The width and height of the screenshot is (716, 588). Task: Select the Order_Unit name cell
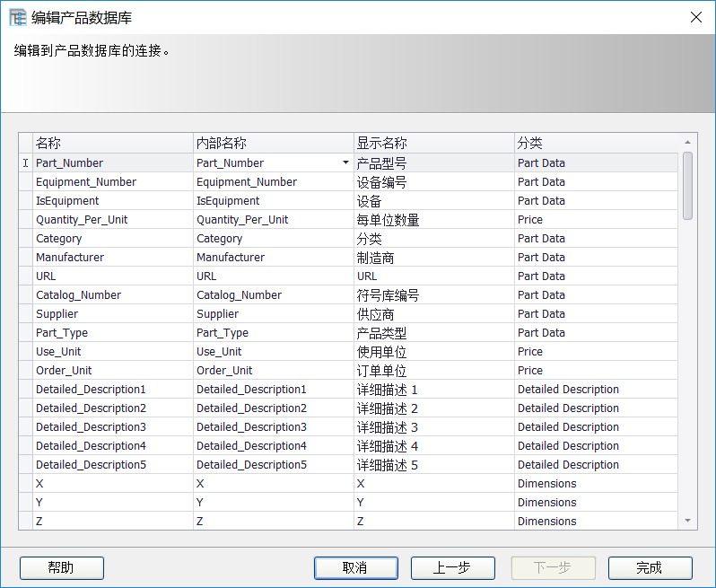(113, 371)
